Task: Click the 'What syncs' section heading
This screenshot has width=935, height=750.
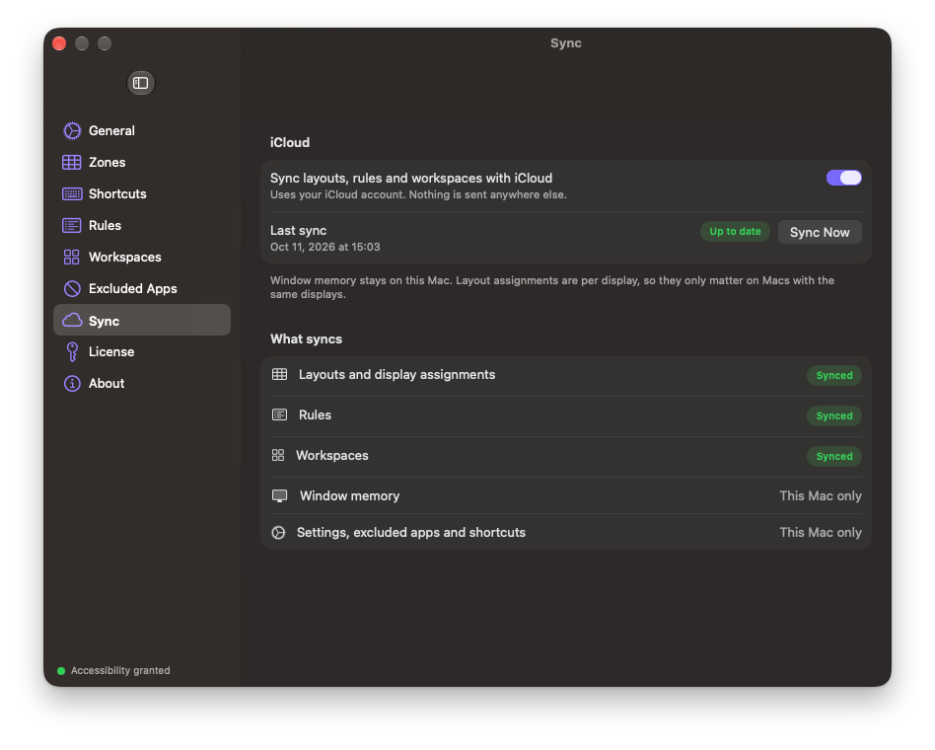Action: click(307, 338)
